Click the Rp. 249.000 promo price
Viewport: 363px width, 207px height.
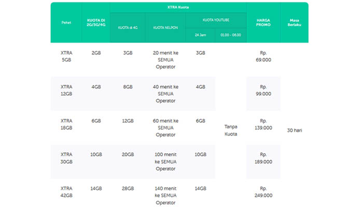263,192
